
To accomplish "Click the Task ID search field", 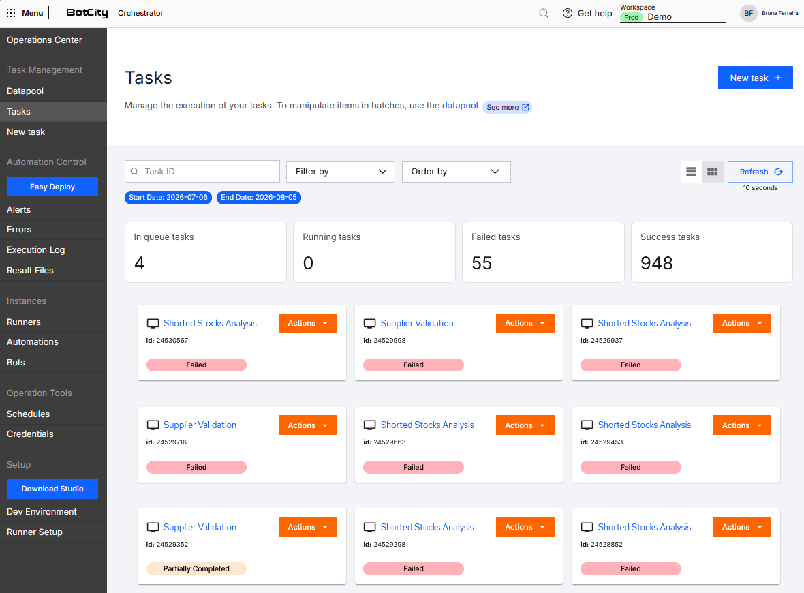I will [202, 171].
